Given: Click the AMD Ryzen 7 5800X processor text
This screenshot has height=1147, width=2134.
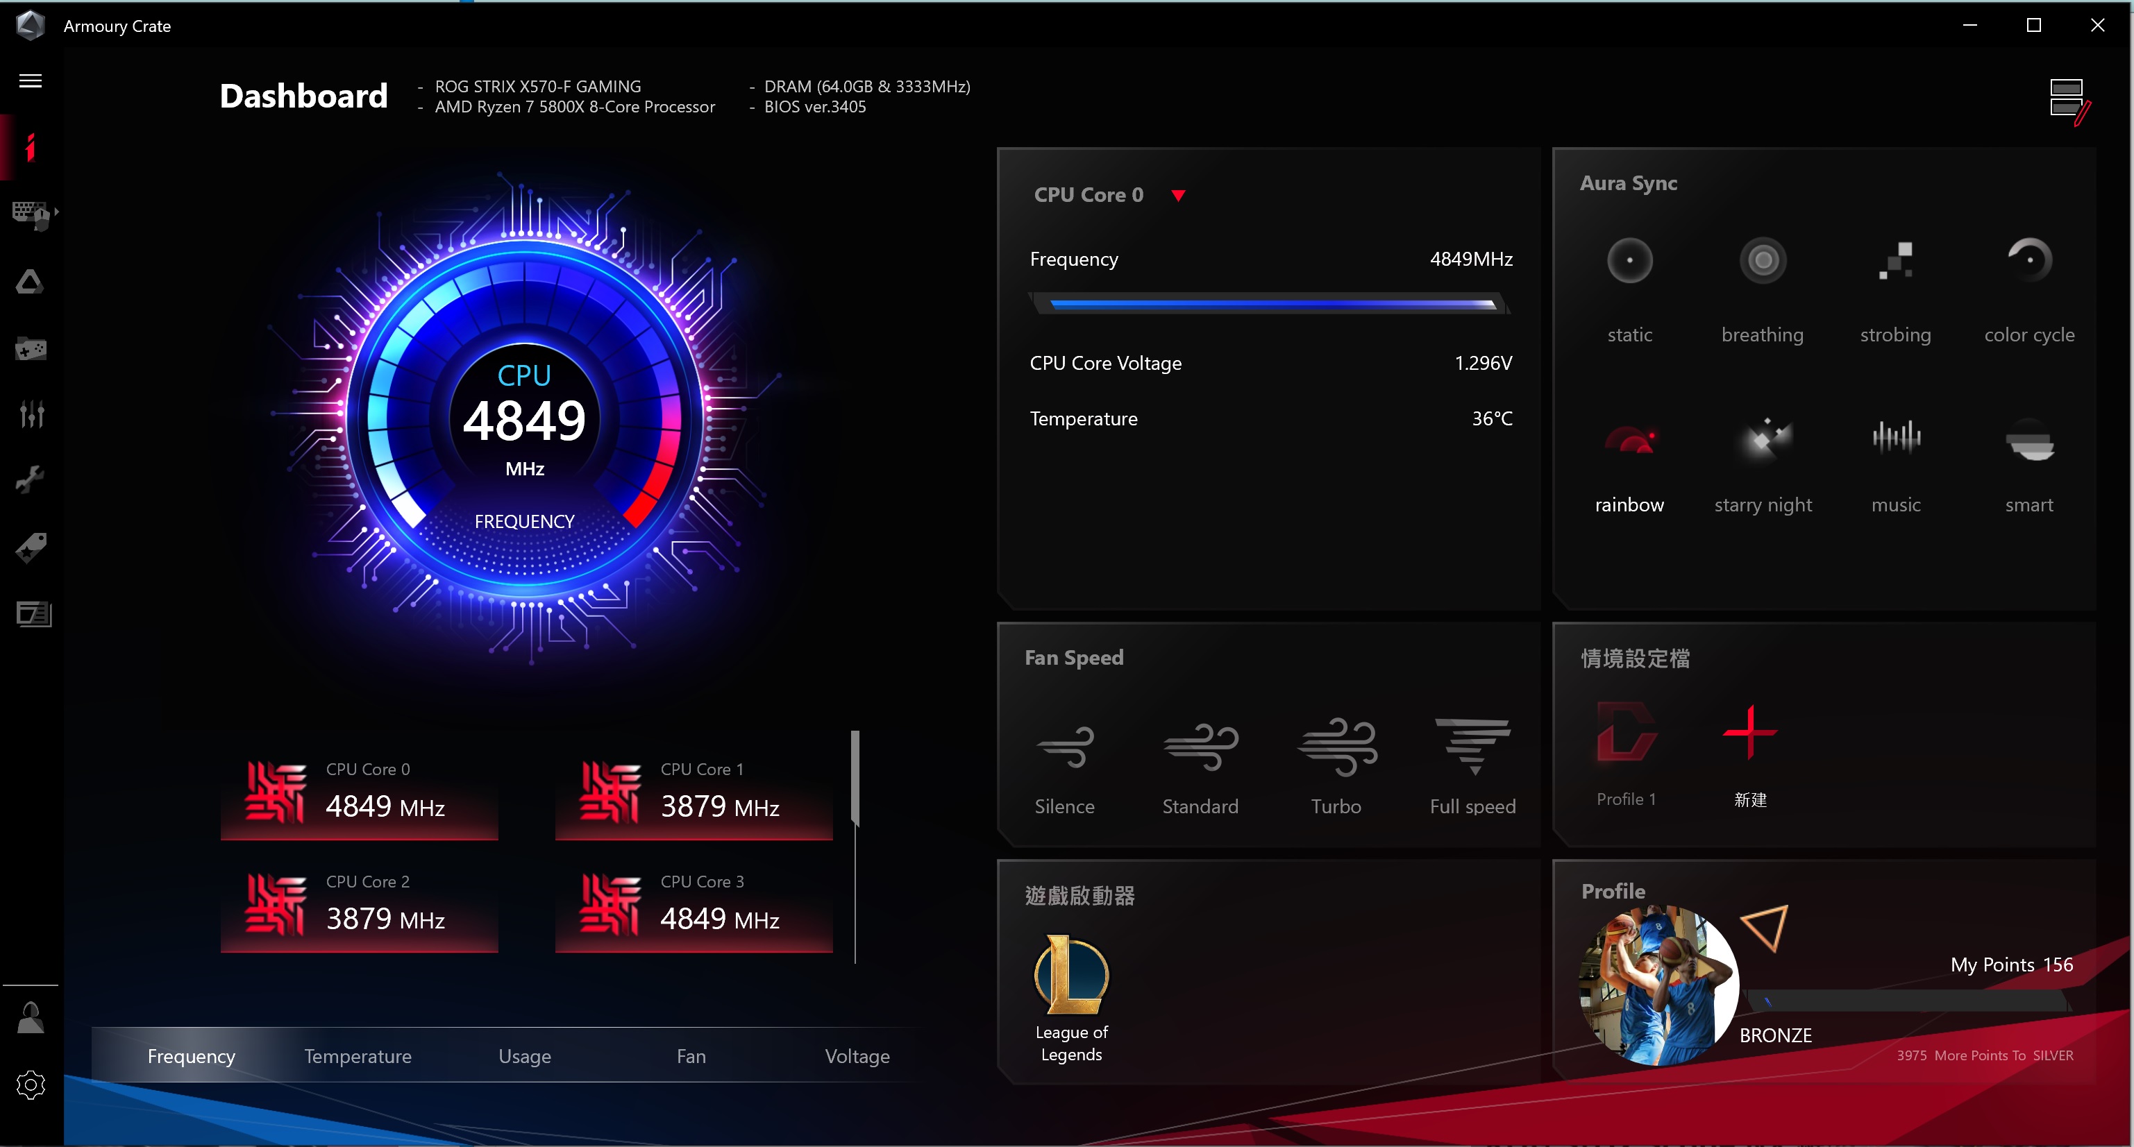Looking at the screenshot, I should pos(574,107).
